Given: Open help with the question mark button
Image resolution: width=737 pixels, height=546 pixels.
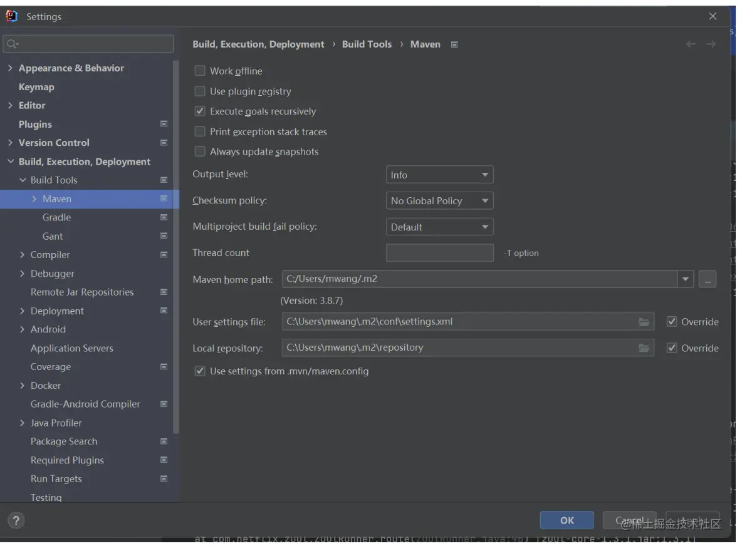Looking at the screenshot, I should pos(16,520).
